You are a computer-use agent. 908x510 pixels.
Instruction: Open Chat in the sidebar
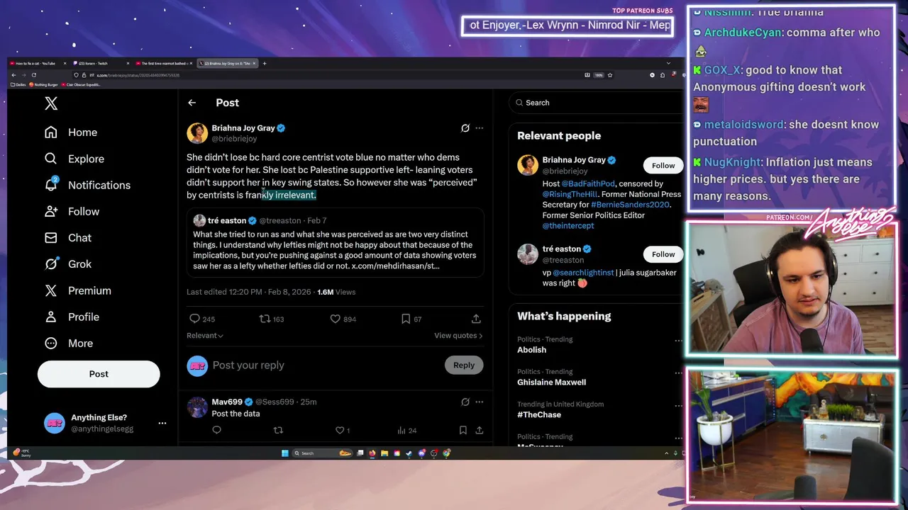pos(68,237)
